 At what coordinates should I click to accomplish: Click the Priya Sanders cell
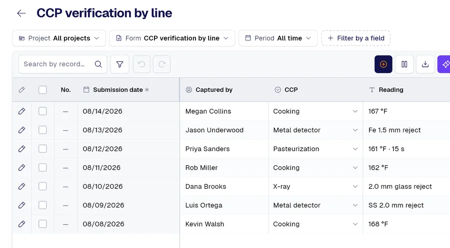[224, 149]
